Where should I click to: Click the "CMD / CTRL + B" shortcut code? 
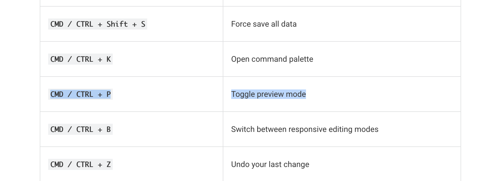pos(80,130)
